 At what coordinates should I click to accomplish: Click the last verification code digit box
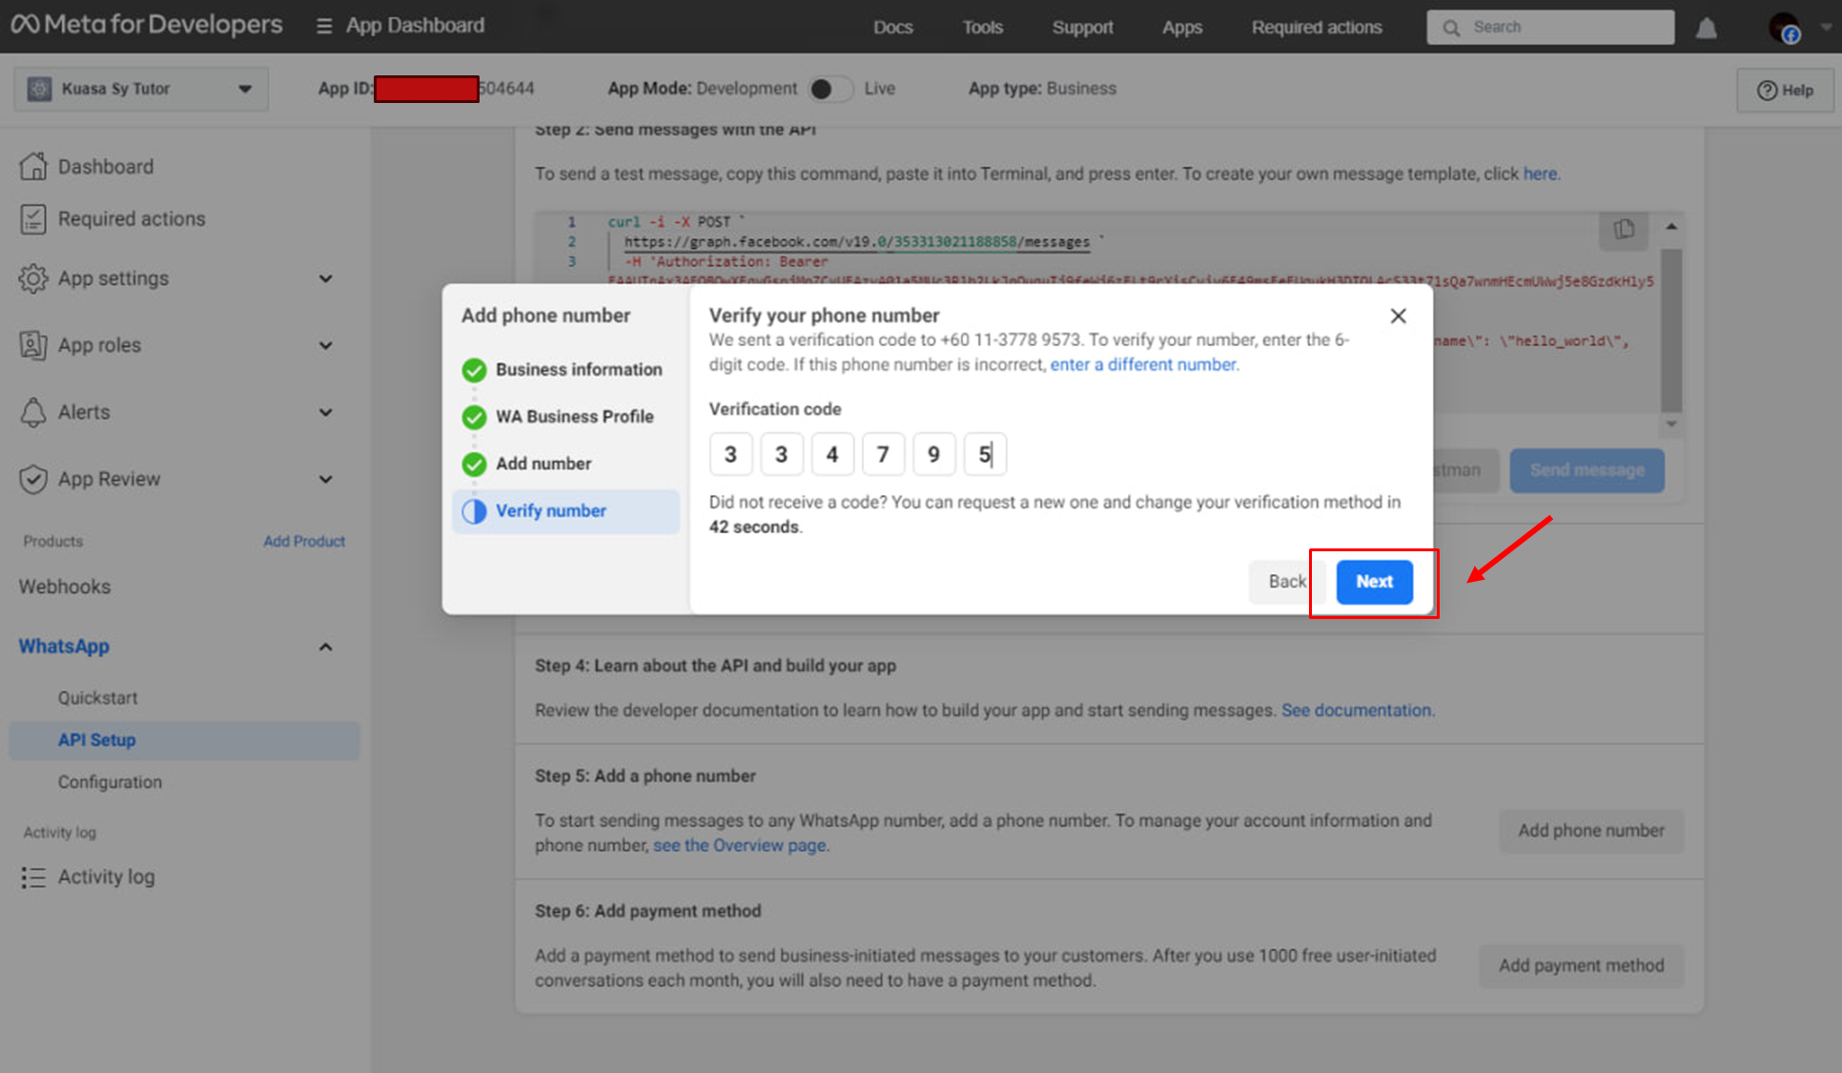pyautogui.click(x=984, y=454)
